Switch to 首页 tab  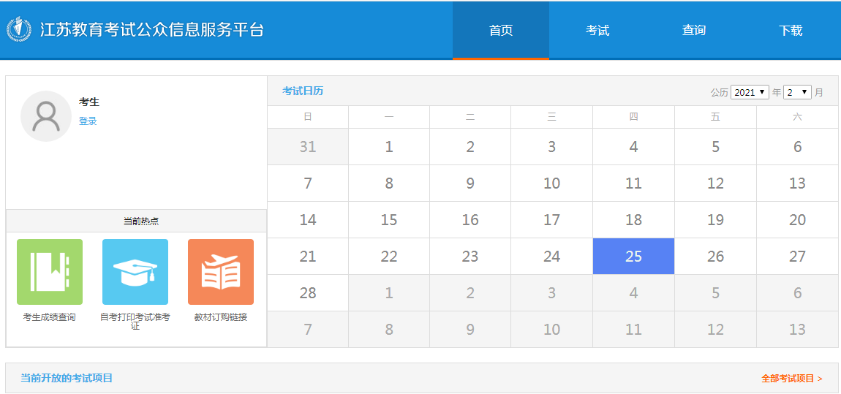click(x=501, y=30)
